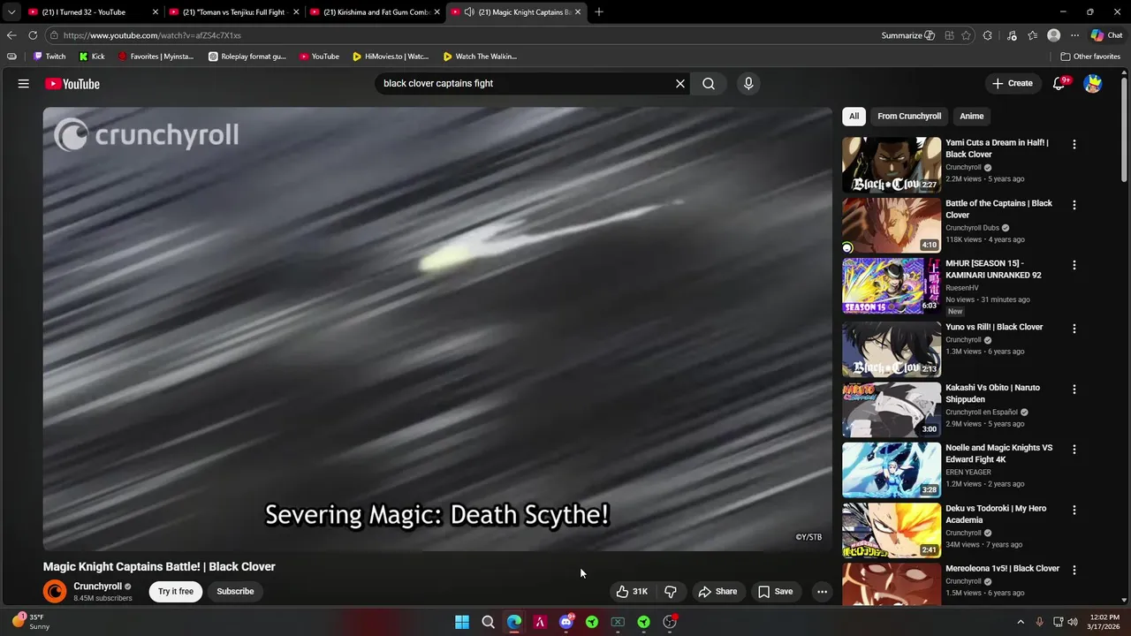Click the YouTube home logo

pos(72,84)
